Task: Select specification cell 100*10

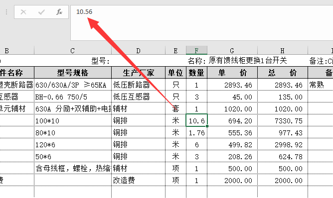Action: click(73, 120)
